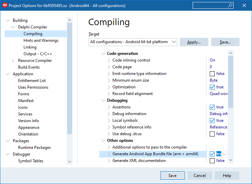The image size is (252, 184).
Task: Expand the Debug information chevron
Action: coord(109,114)
